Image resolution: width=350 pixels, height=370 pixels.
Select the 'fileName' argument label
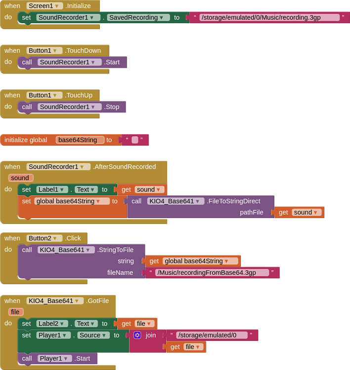click(120, 272)
